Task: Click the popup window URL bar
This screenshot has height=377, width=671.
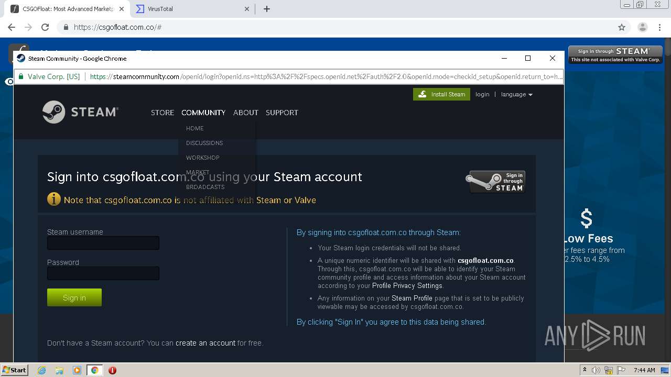Action: (289, 76)
